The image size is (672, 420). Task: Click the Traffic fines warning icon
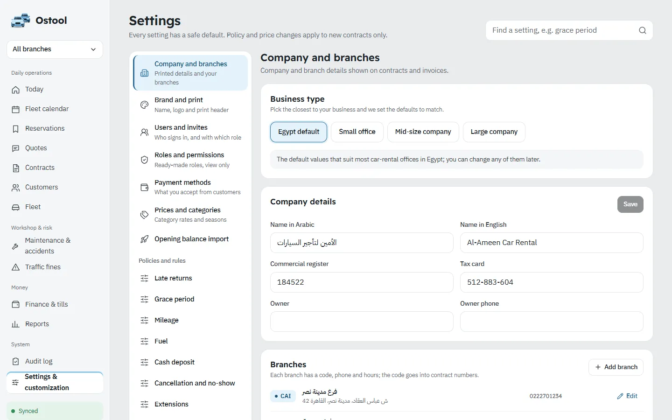(16, 267)
